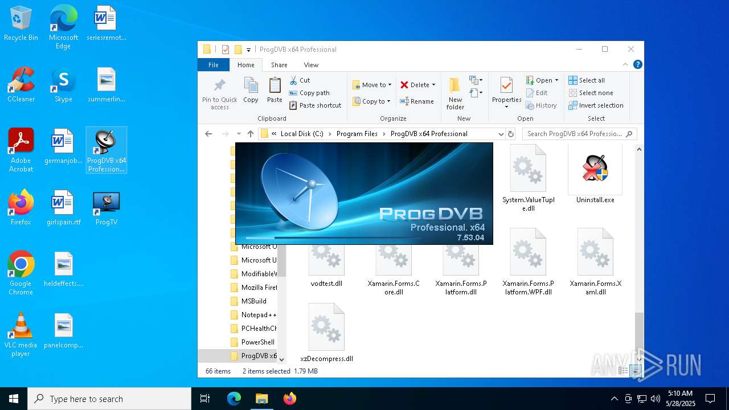
Task: Launch Microsoft Edge from desktop
Action: (63, 27)
